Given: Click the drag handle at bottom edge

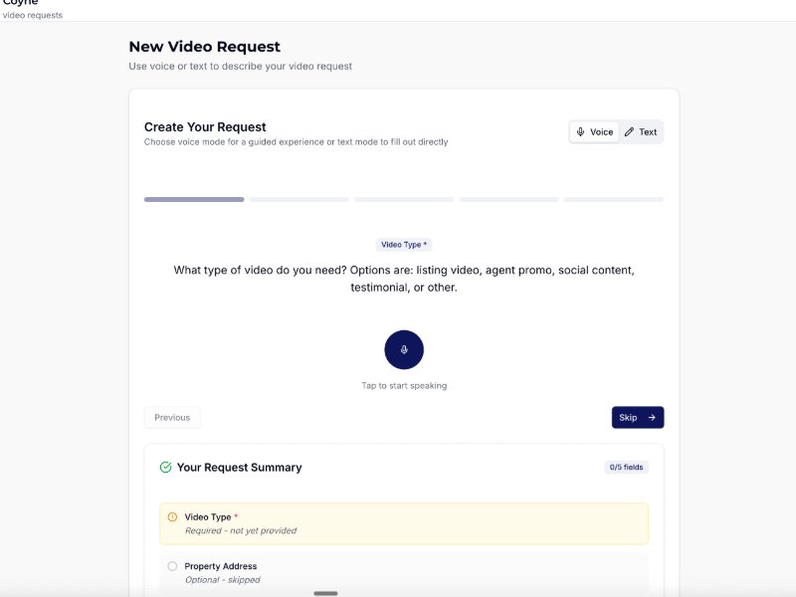Looking at the screenshot, I should pos(325,593).
